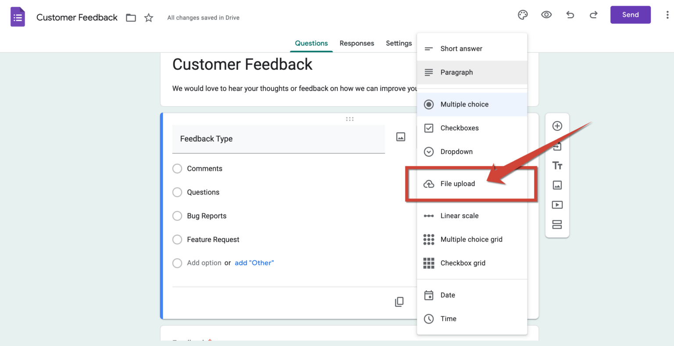Select the Bug Reports radio option
This screenshot has height=346, width=674.
click(177, 216)
